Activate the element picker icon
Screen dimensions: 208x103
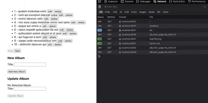pos(100,2)
